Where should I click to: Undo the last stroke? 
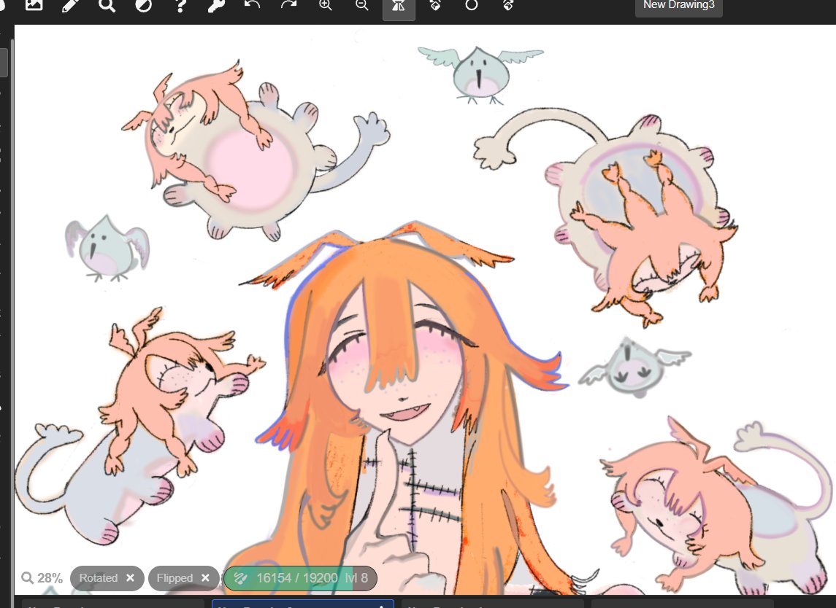pyautogui.click(x=252, y=5)
